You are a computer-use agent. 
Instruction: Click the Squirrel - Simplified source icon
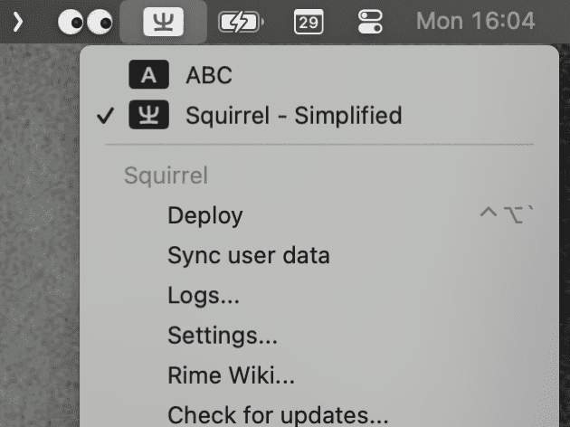click(x=149, y=115)
